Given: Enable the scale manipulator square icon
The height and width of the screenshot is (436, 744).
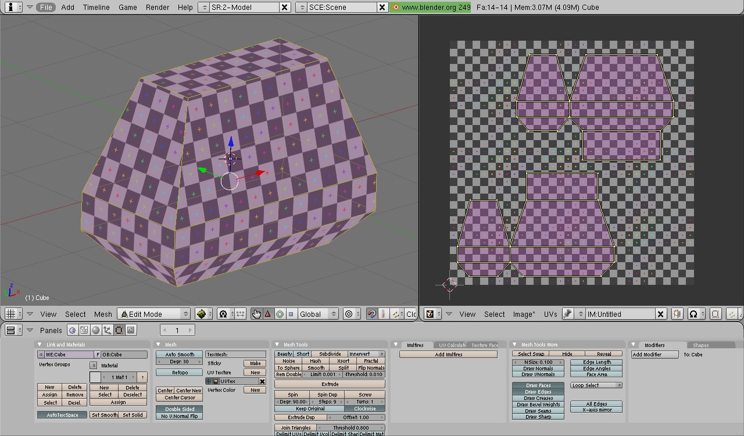Looking at the screenshot, I should tap(291, 314).
